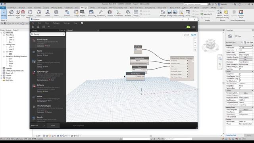Open Views node dropdown selector
This screenshot has width=254, height=143.
137,70
